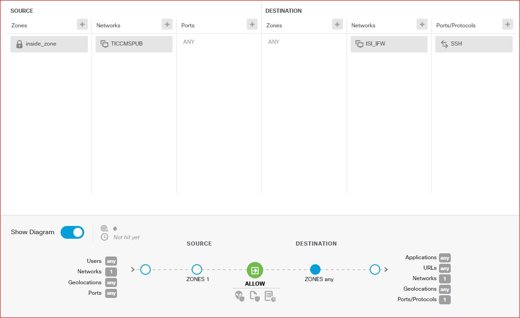This screenshot has width=520, height=318.
Task: Open file policy icon under ALLOW
Action: coord(255,297)
